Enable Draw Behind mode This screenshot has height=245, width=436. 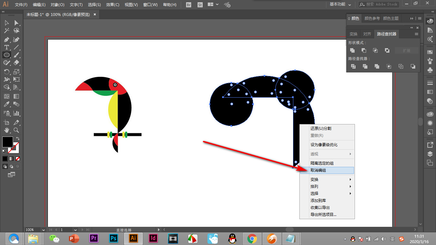pos(11,166)
